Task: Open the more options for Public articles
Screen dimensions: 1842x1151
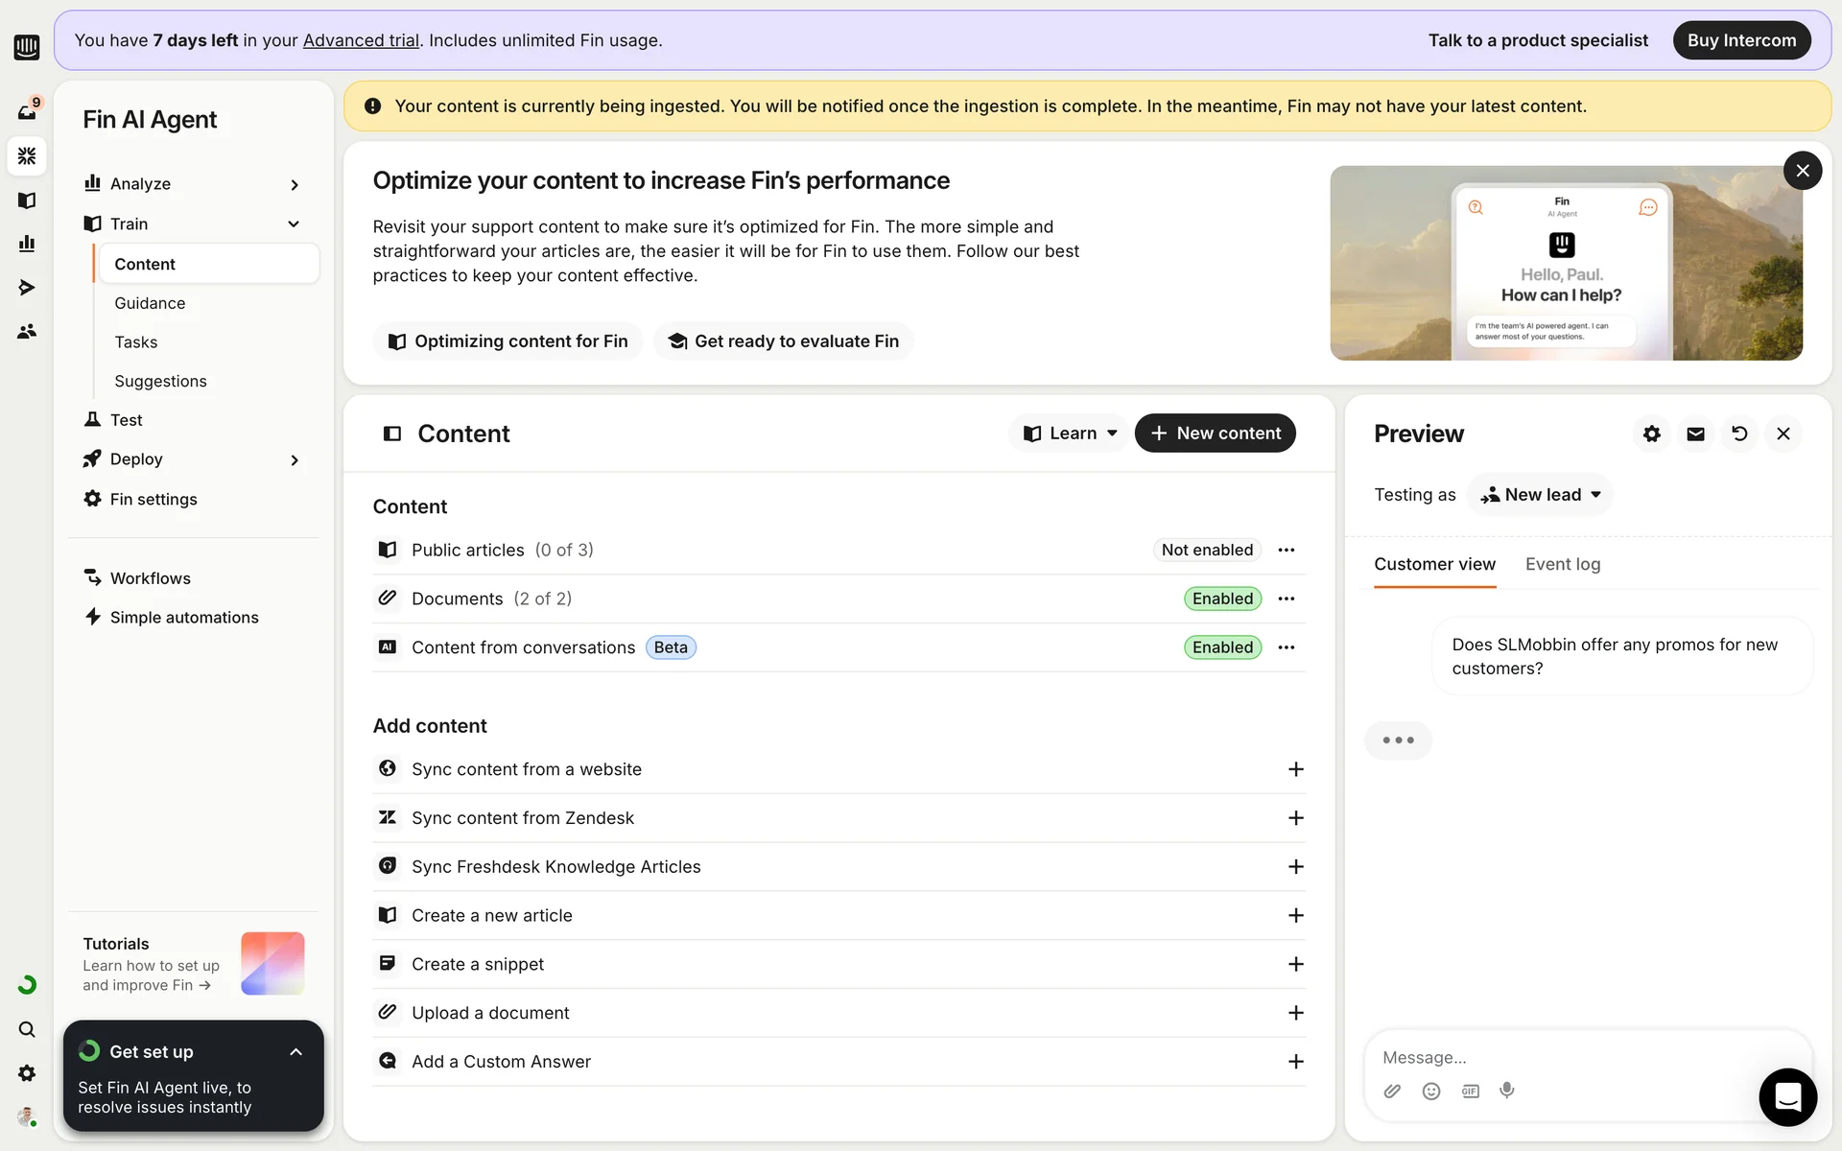Action: [x=1287, y=550]
